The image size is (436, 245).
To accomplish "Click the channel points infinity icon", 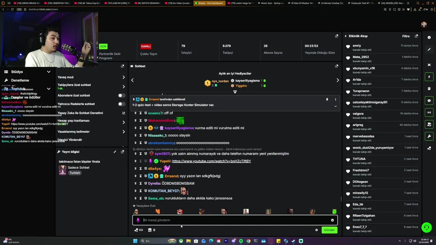I will click(139, 230).
